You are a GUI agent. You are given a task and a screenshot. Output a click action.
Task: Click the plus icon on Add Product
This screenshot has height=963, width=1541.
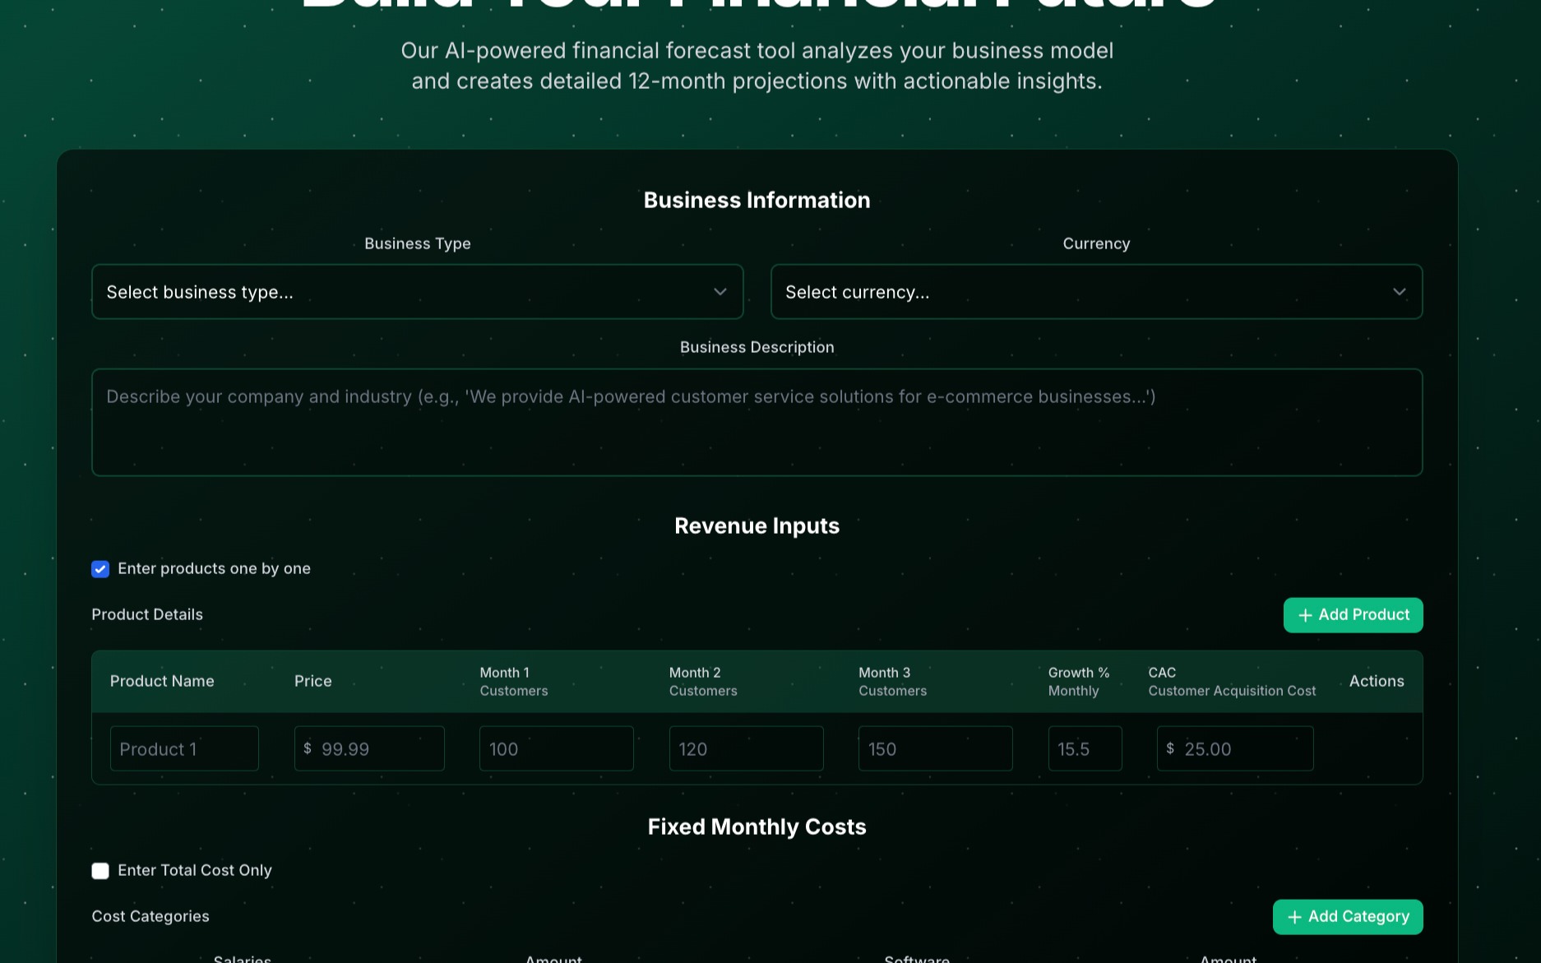(x=1305, y=615)
